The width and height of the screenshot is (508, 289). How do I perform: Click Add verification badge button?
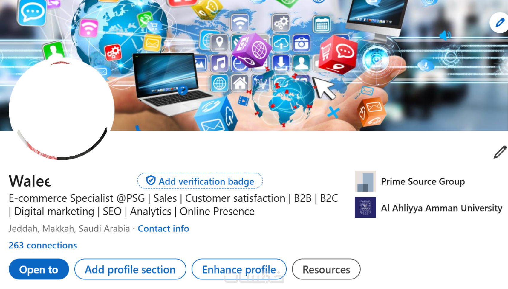pos(200,181)
